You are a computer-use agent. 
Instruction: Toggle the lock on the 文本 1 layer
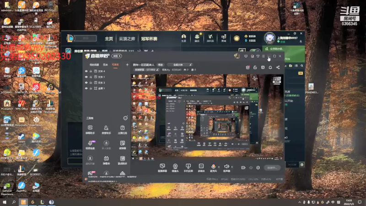(x=91, y=77)
